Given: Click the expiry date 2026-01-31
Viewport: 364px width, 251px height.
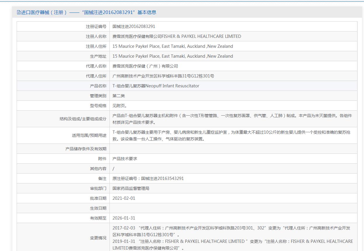Looking at the screenshot, I should point(124,218).
